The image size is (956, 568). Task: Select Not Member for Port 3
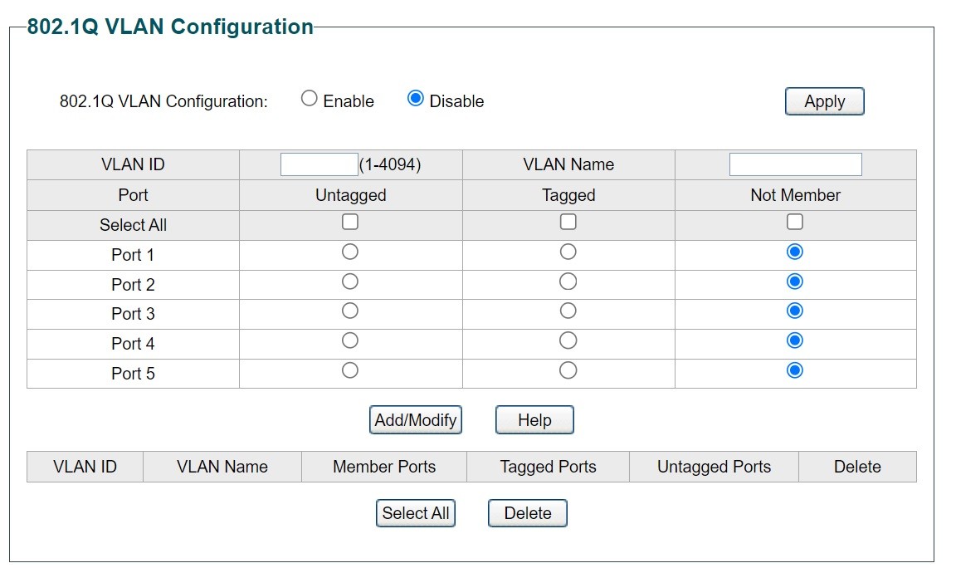795,311
